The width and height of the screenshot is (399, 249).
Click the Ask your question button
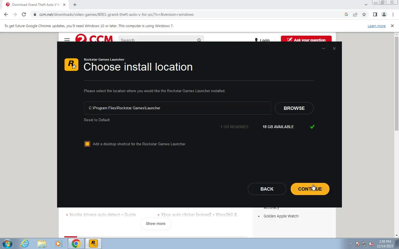[306, 39]
